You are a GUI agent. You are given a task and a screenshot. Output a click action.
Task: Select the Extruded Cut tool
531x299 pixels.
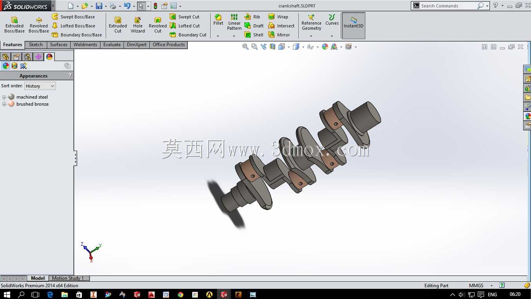[x=118, y=25]
